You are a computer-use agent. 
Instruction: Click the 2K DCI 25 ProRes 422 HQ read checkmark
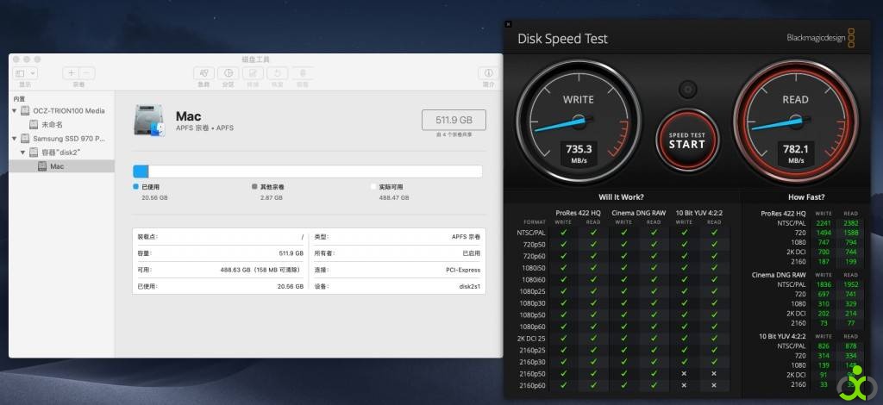(x=593, y=339)
